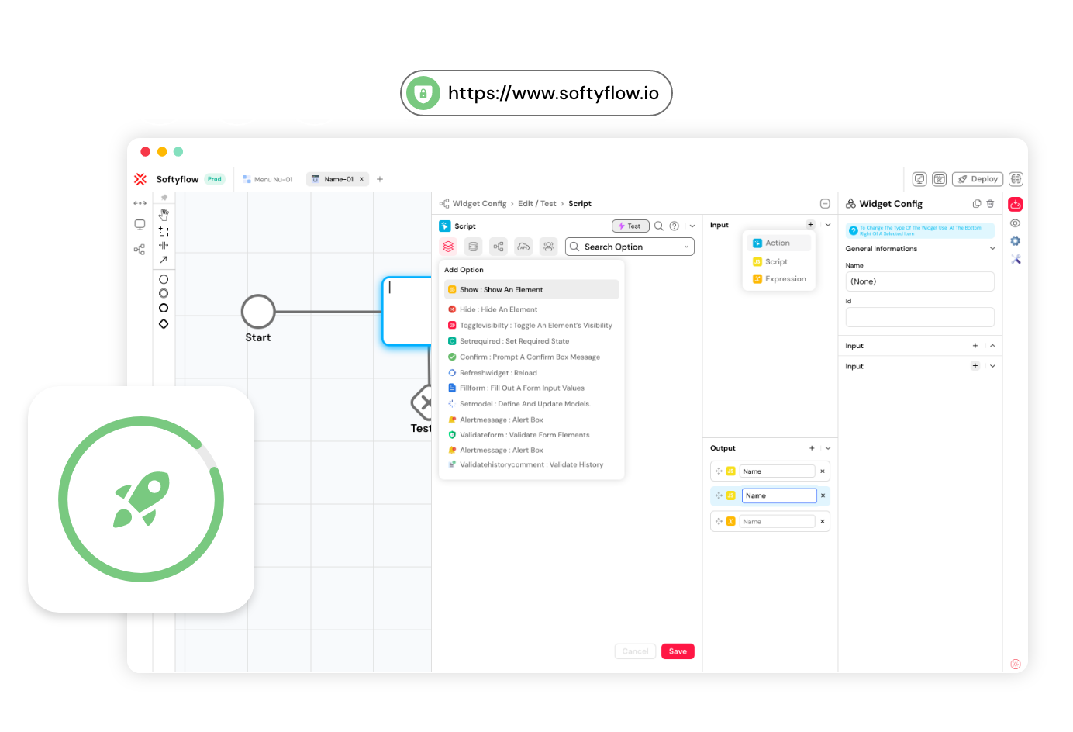
Task: Click the duplicate icon beside Widget Config
Action: (x=977, y=204)
